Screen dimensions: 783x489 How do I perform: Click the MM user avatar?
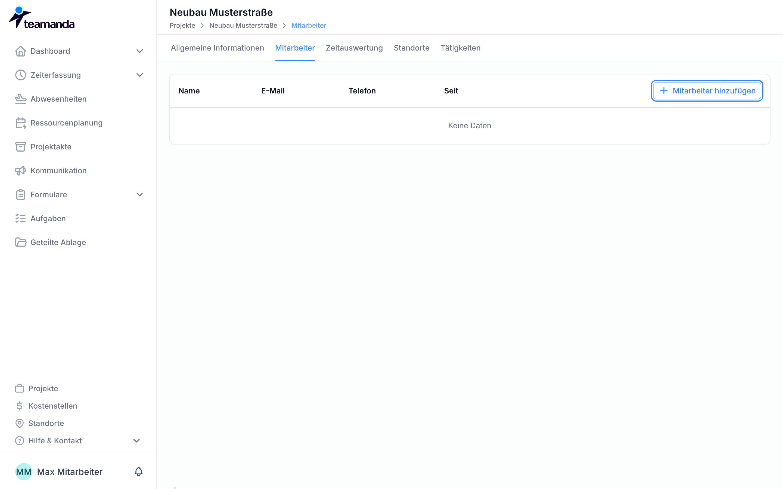[x=24, y=472]
